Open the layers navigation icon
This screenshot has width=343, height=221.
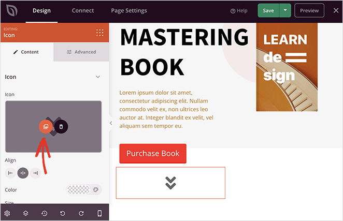[25, 213]
